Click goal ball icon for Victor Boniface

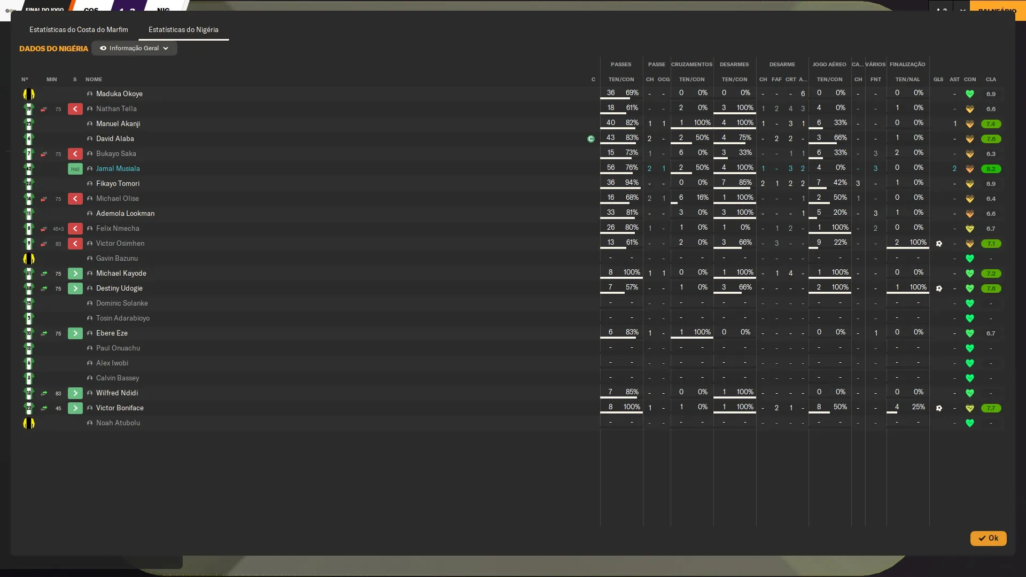939,408
